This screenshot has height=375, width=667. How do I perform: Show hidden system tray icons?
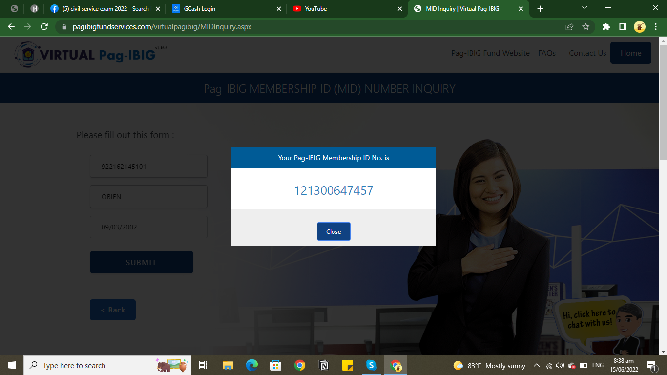tap(536, 365)
